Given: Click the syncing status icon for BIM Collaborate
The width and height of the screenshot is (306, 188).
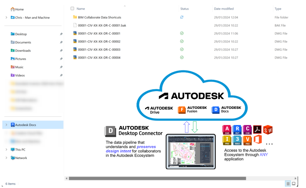Looking at the screenshot, I should click(x=182, y=17).
